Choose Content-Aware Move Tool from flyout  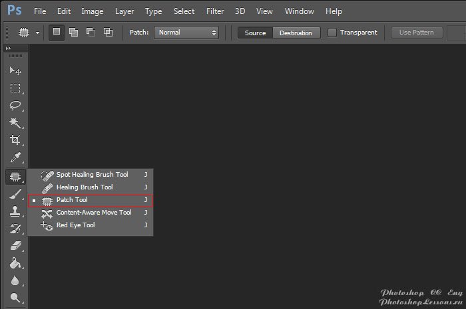(93, 213)
